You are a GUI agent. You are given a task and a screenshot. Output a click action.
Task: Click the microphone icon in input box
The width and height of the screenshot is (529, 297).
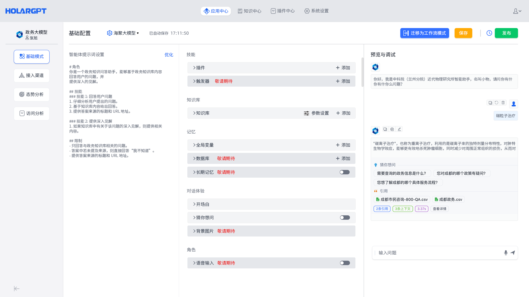point(506,253)
